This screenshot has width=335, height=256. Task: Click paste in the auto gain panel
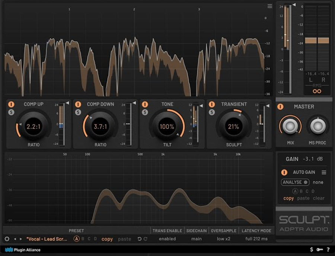tap(303, 198)
